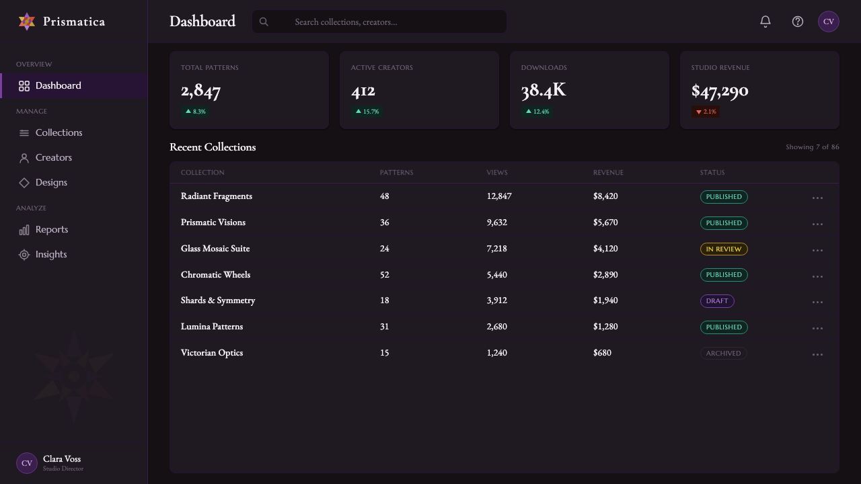The height and width of the screenshot is (484, 861).
Task: Open row actions for Prismatic Visions
Action: (817, 224)
